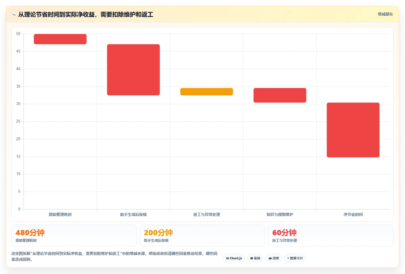The height and width of the screenshot is (274, 405).
Task: Click the y-axis value 15
Action: 18,157
